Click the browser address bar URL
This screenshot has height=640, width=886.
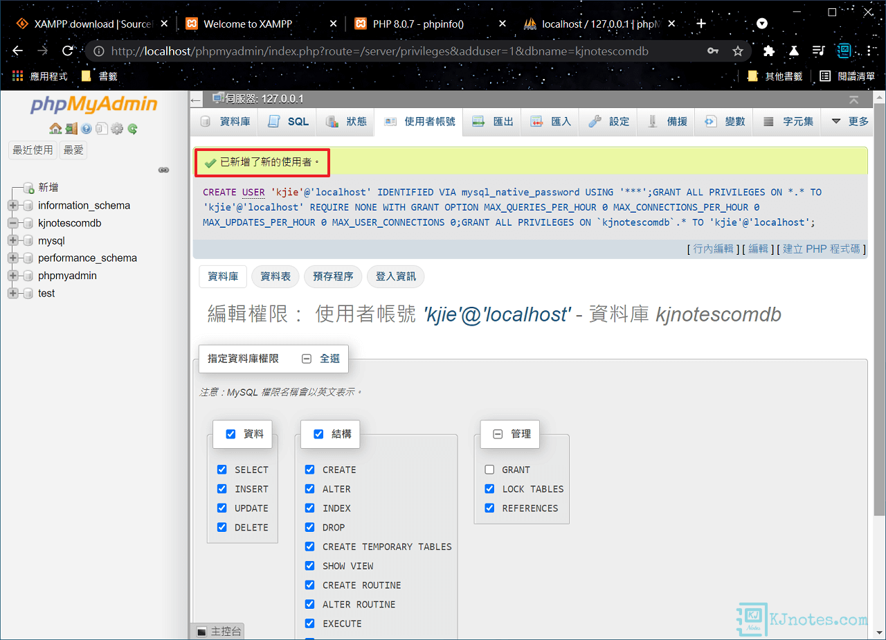(380, 51)
